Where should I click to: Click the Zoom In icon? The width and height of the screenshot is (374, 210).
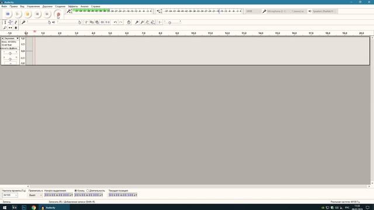pyautogui.click(x=137, y=22)
